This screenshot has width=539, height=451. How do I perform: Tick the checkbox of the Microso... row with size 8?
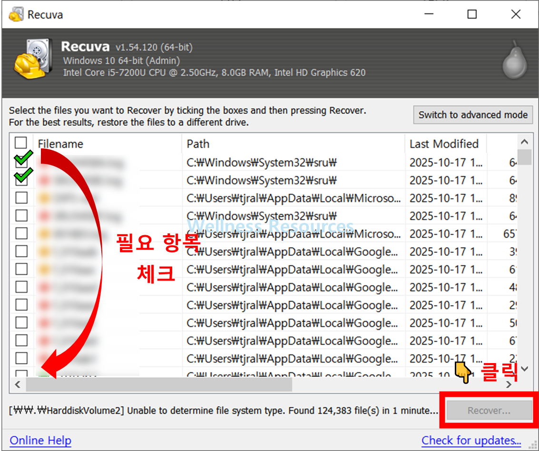click(x=21, y=198)
